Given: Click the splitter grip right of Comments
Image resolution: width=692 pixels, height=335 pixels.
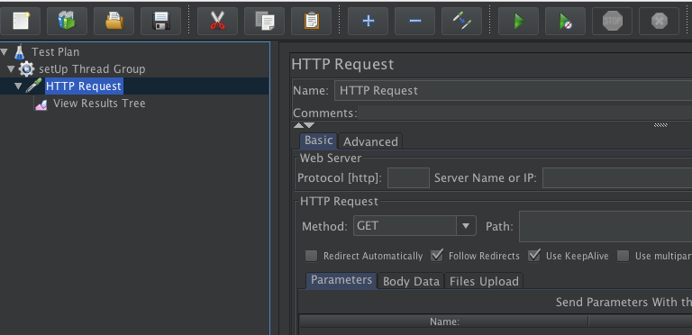Looking at the screenshot, I should [x=660, y=125].
